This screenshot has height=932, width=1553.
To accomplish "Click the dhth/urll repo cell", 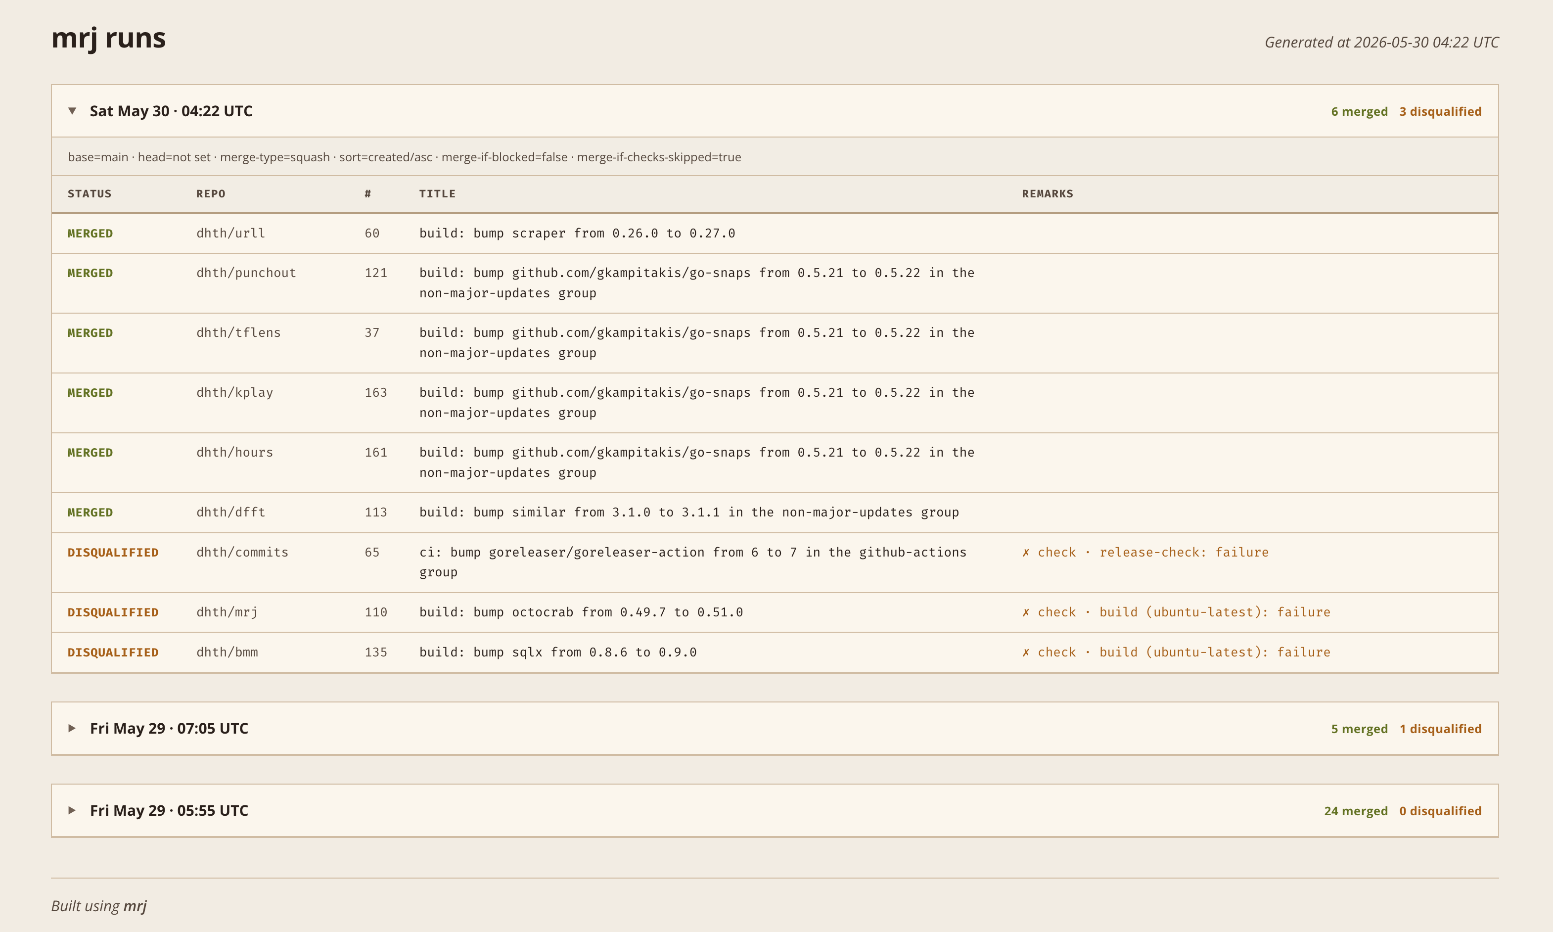I will 231,233.
